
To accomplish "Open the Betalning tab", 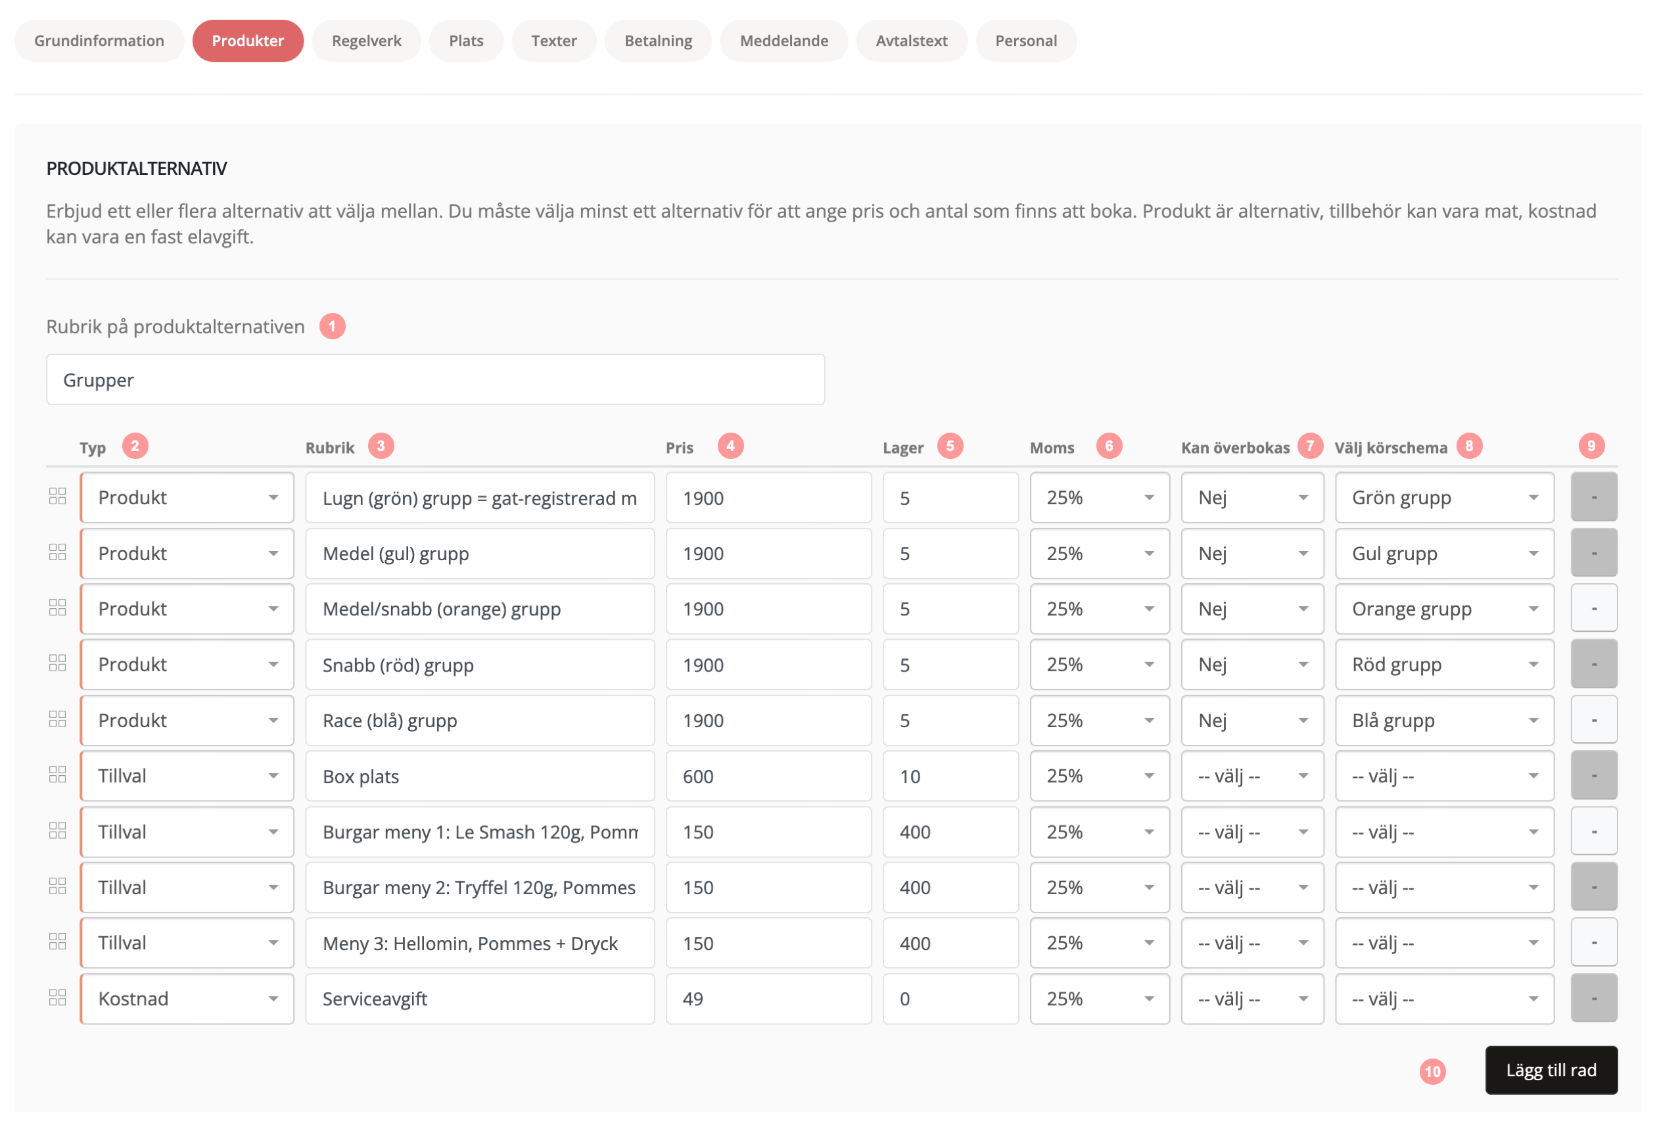I will (x=658, y=41).
